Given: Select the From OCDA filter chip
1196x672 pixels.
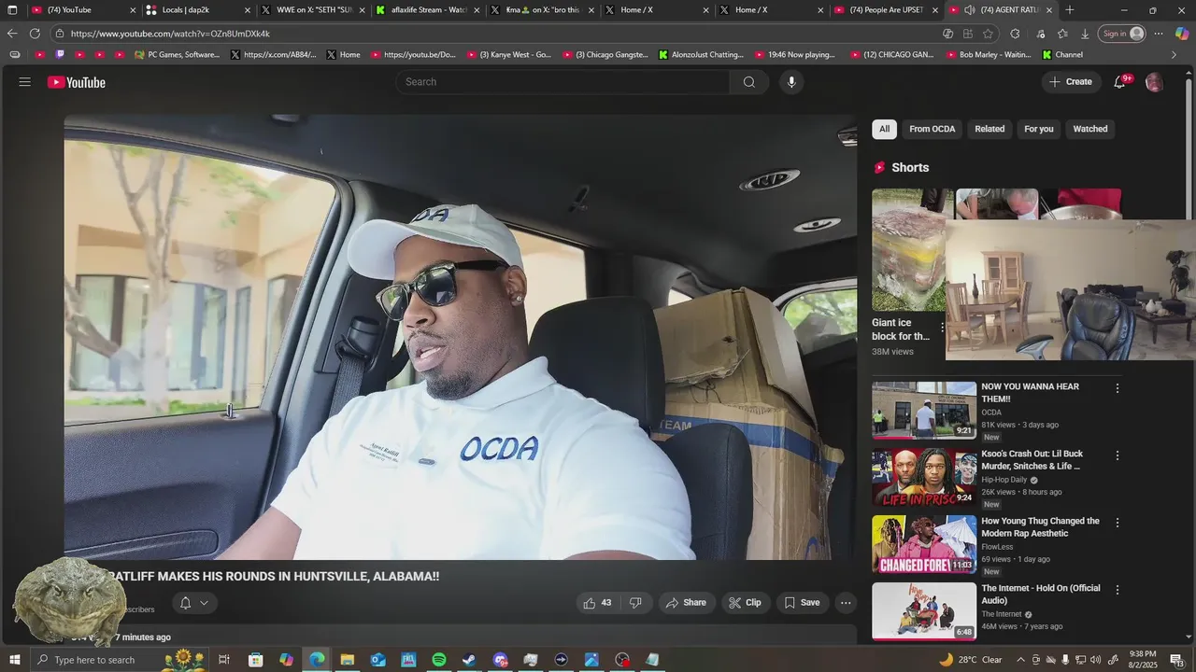Looking at the screenshot, I should 933,129.
